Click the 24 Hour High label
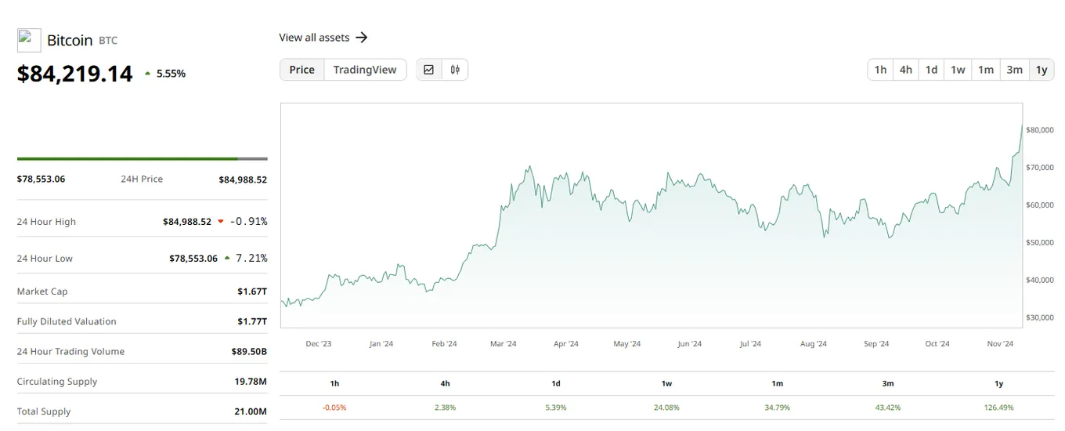This screenshot has width=1065, height=431. tap(46, 222)
